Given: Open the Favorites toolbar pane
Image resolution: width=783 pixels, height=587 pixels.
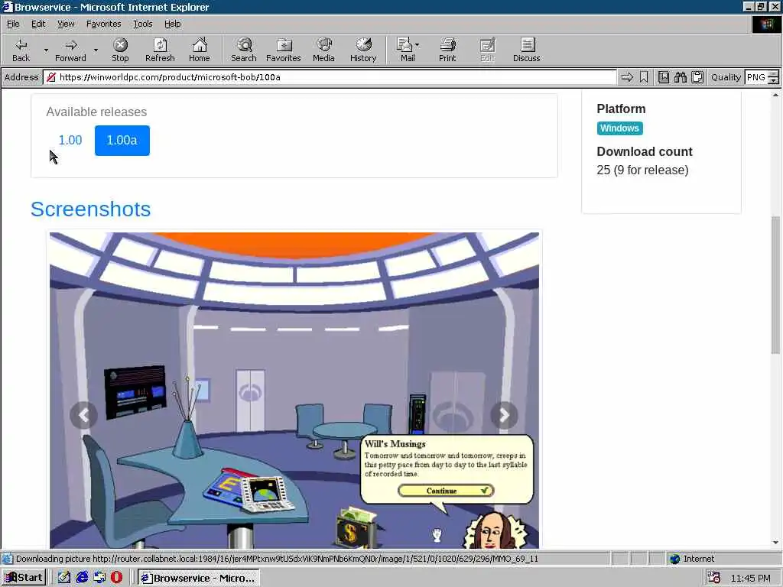Looking at the screenshot, I should coord(284,50).
